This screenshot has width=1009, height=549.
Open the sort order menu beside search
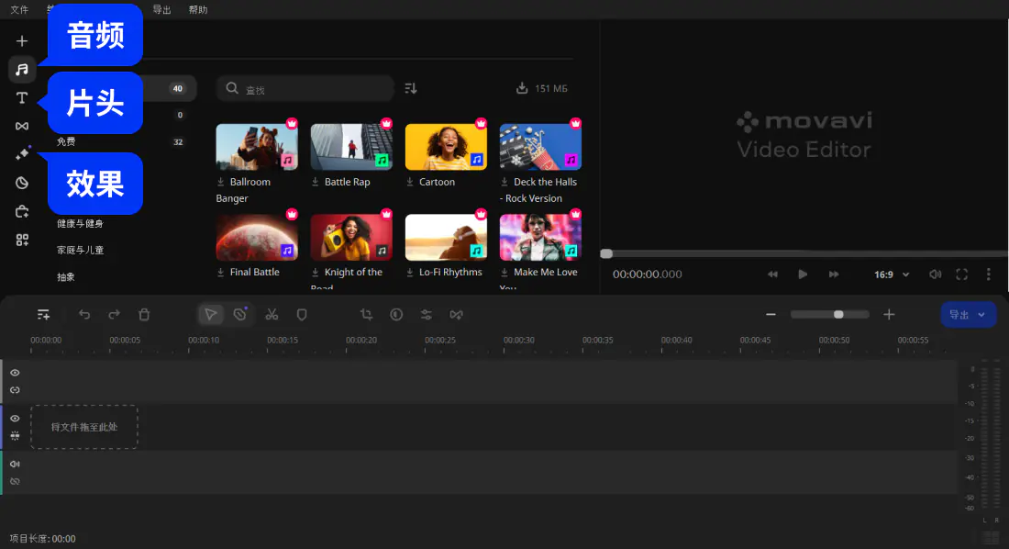[411, 88]
